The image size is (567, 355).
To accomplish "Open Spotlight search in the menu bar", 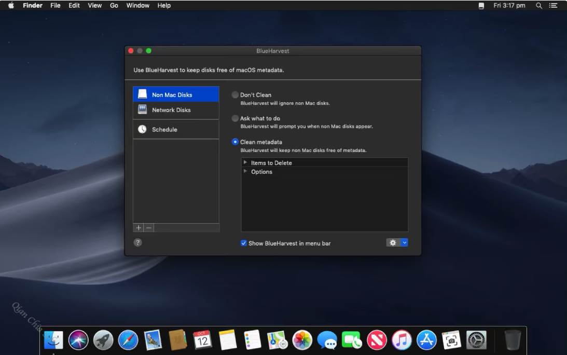I will pos(539,5).
